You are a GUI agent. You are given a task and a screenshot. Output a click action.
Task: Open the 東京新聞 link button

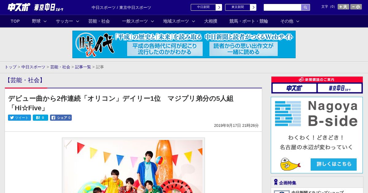point(238,7)
